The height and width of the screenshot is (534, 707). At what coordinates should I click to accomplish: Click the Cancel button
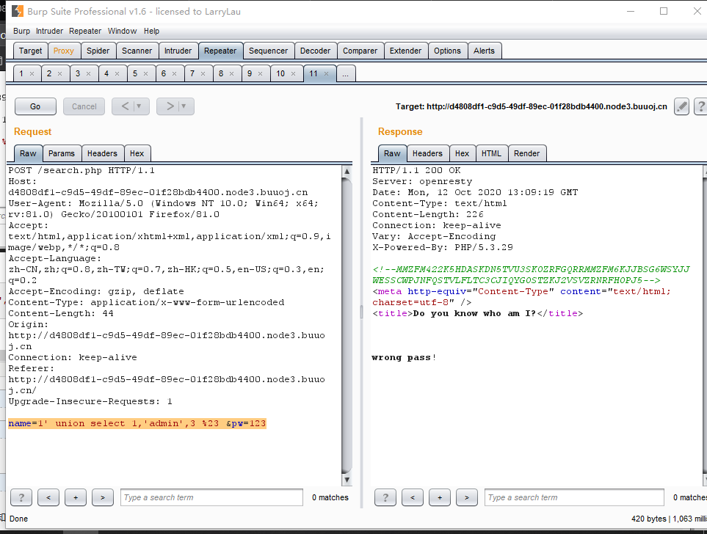(84, 106)
